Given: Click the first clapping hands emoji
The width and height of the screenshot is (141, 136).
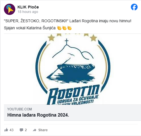Looking at the screenshot, I should point(59,28).
